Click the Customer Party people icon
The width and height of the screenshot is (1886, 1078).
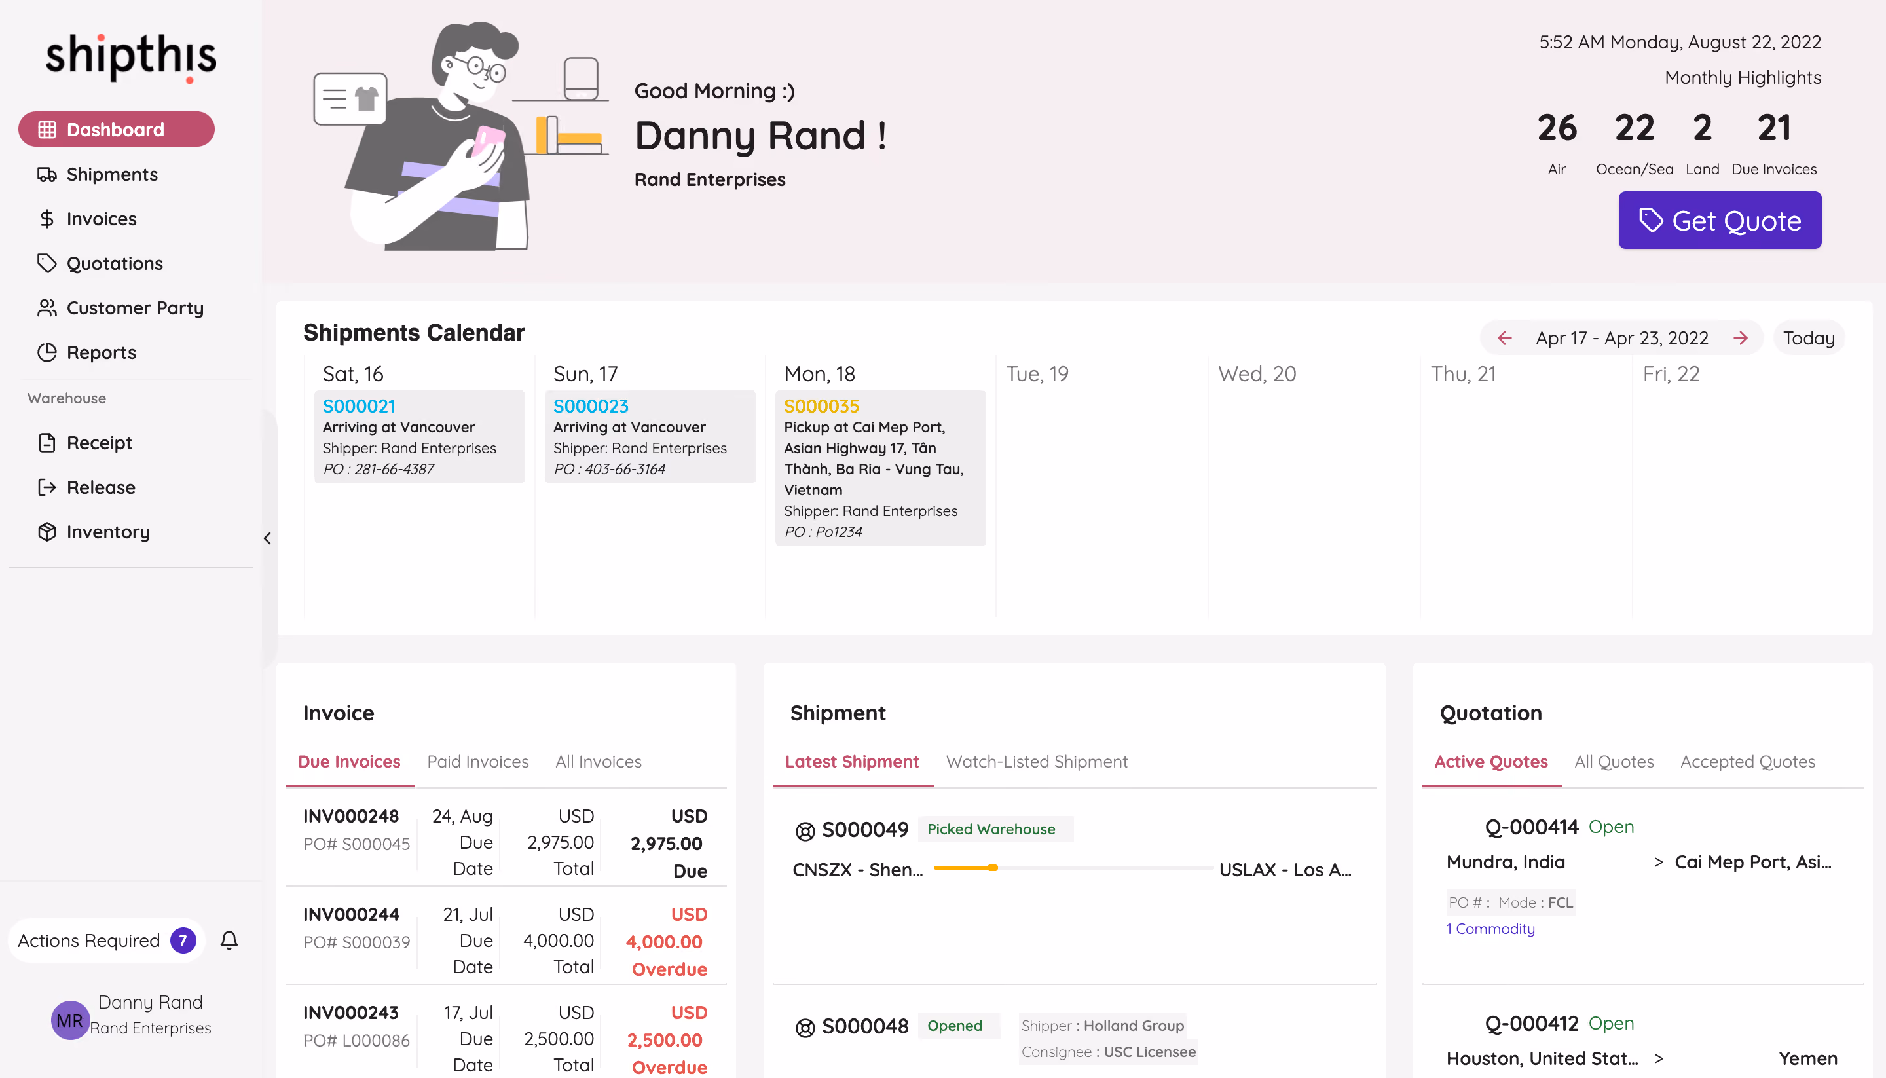47,308
